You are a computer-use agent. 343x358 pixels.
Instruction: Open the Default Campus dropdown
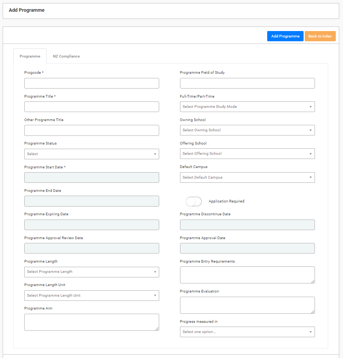click(x=247, y=177)
